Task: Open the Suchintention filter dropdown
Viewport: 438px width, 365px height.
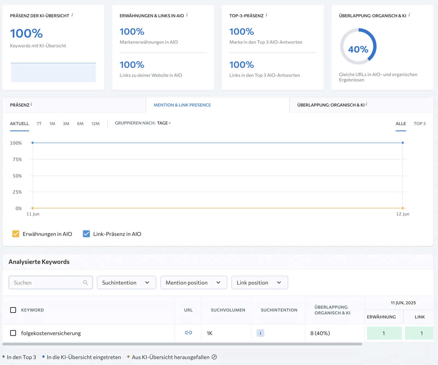Action: (126, 282)
